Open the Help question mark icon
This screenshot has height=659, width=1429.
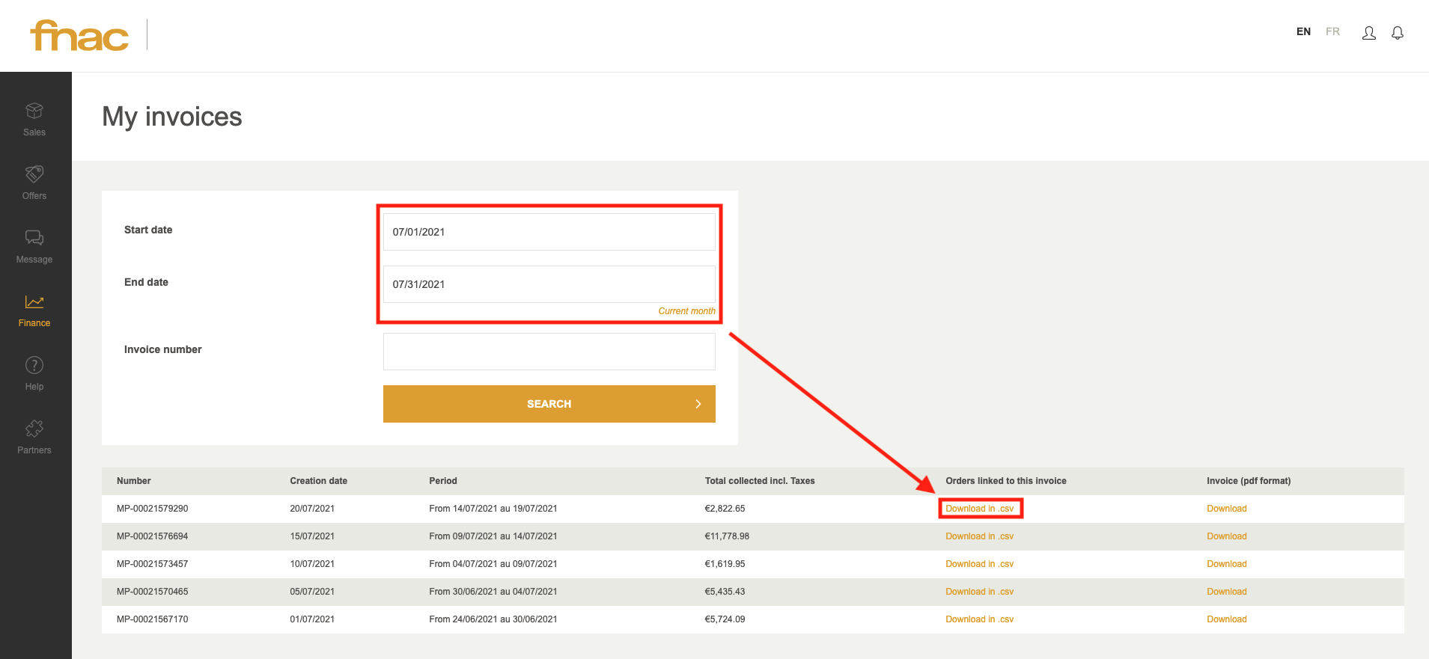pos(34,365)
